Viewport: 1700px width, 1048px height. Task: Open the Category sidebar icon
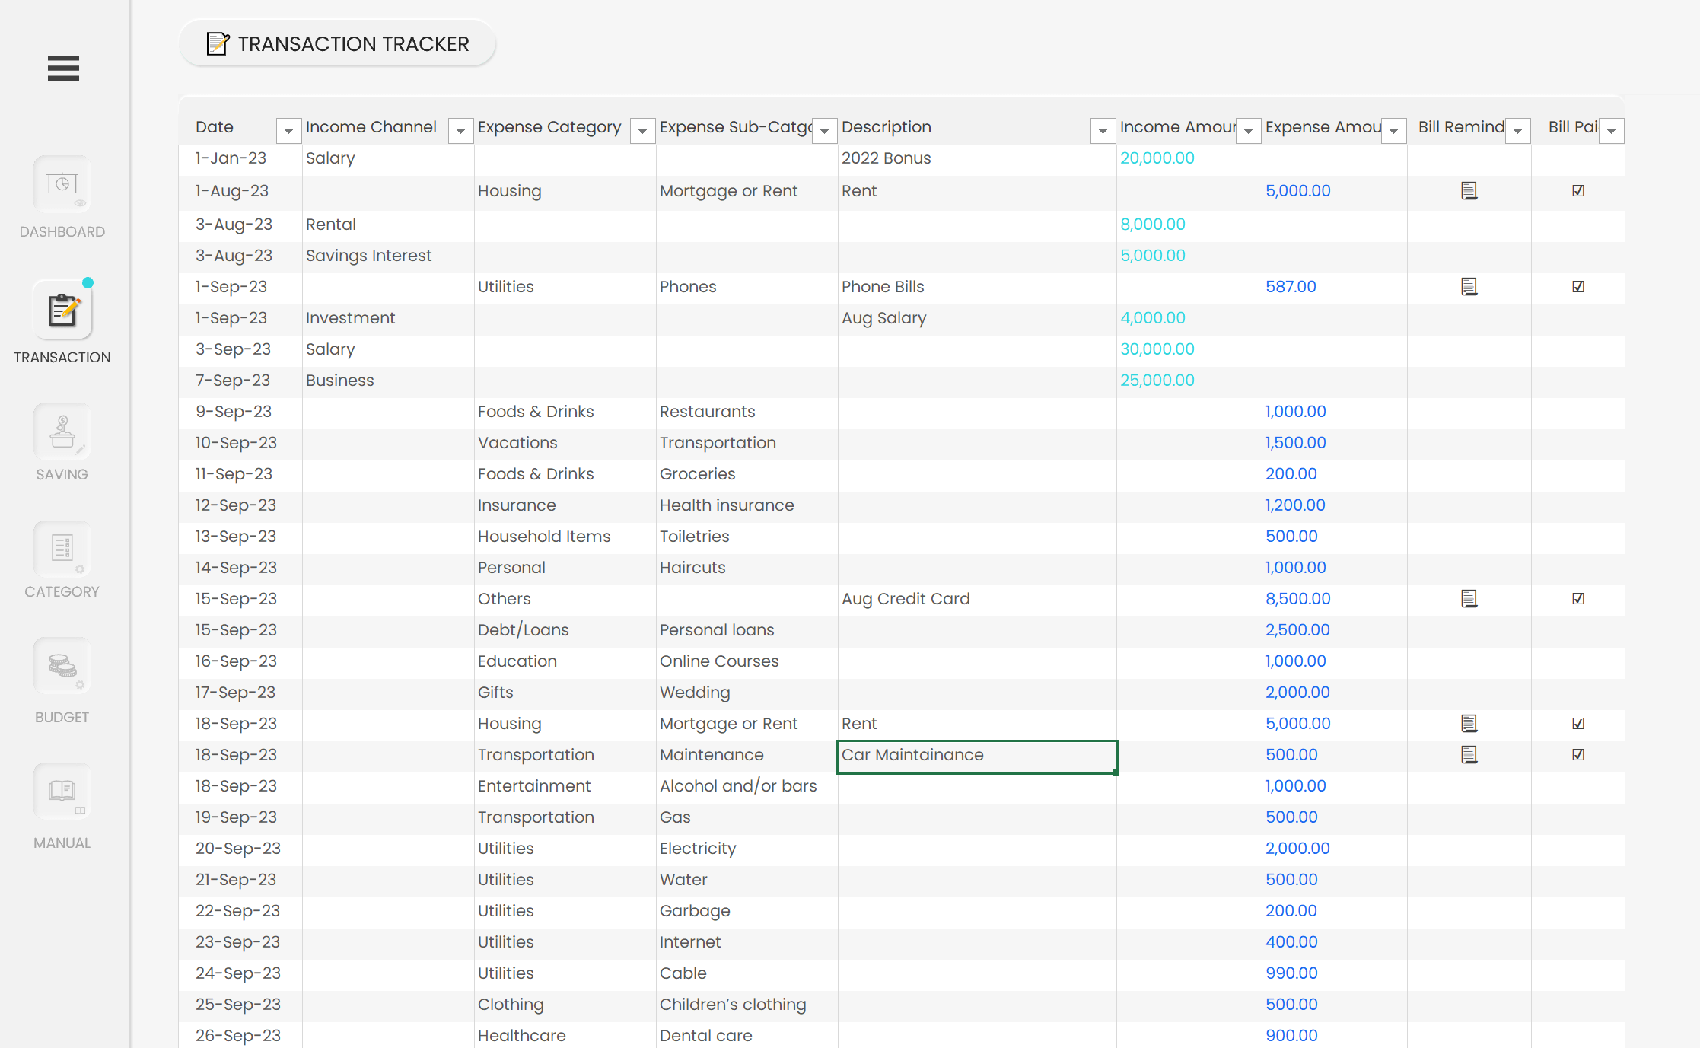(62, 549)
